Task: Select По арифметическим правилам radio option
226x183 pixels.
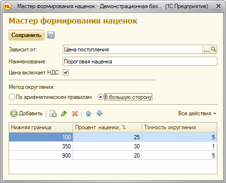Action: [x=12, y=97]
